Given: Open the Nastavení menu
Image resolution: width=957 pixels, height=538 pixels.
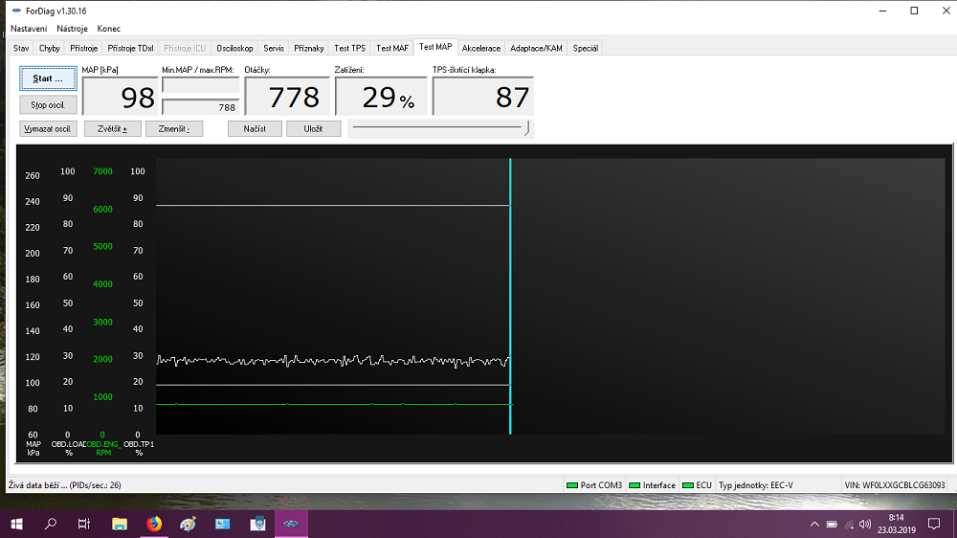Looking at the screenshot, I should (x=29, y=29).
